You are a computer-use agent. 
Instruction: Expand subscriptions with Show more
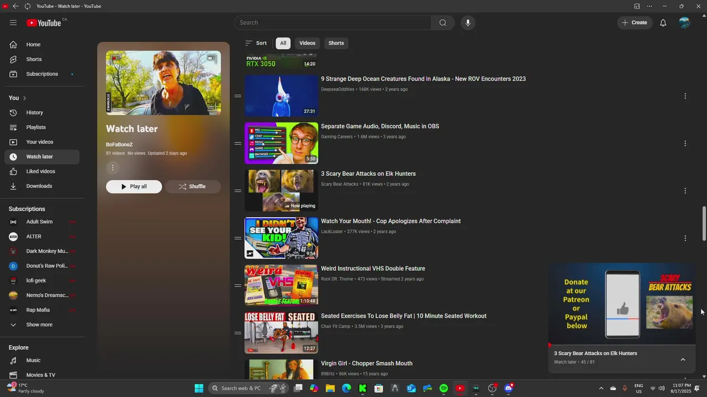tap(42, 325)
